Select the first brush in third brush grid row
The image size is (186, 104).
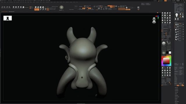point(162,18)
